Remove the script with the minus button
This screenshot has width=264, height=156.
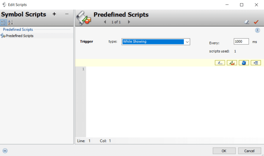(67, 14)
